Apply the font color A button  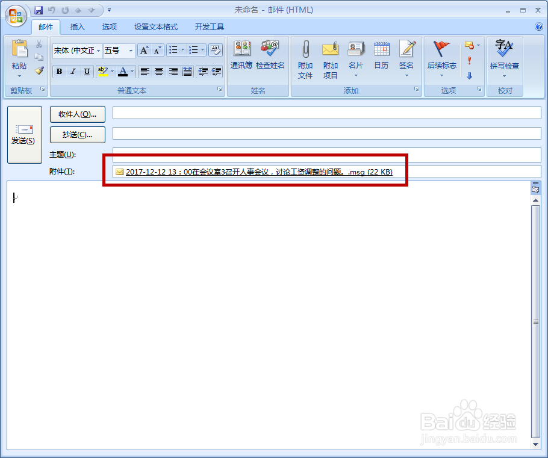[123, 72]
